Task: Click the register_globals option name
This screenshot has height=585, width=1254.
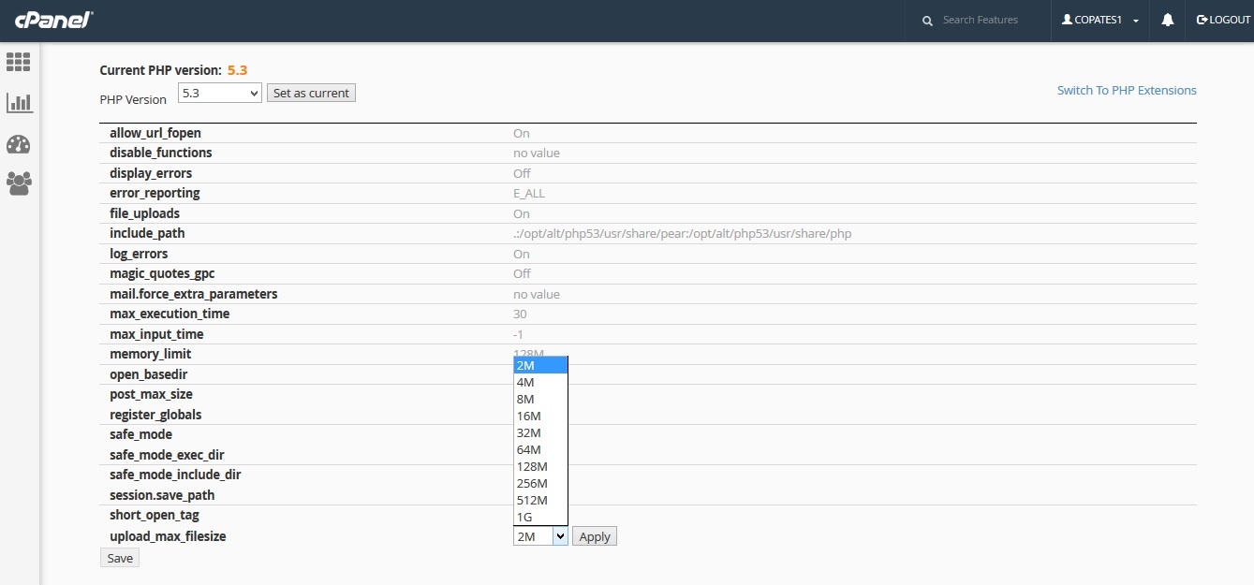Action: pyautogui.click(x=155, y=415)
